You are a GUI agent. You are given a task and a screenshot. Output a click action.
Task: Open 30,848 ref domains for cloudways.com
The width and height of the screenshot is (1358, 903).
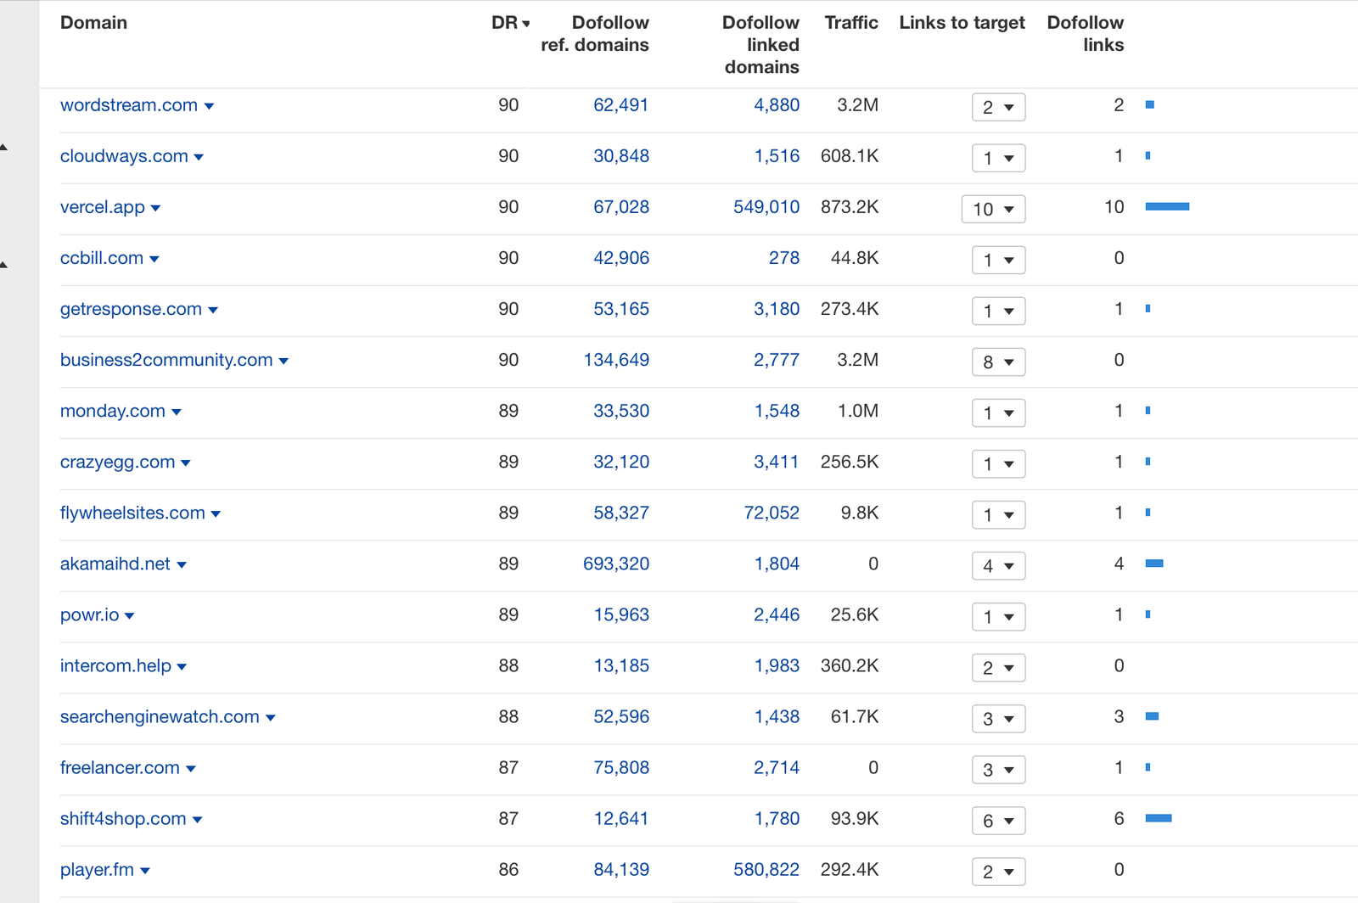620,156
